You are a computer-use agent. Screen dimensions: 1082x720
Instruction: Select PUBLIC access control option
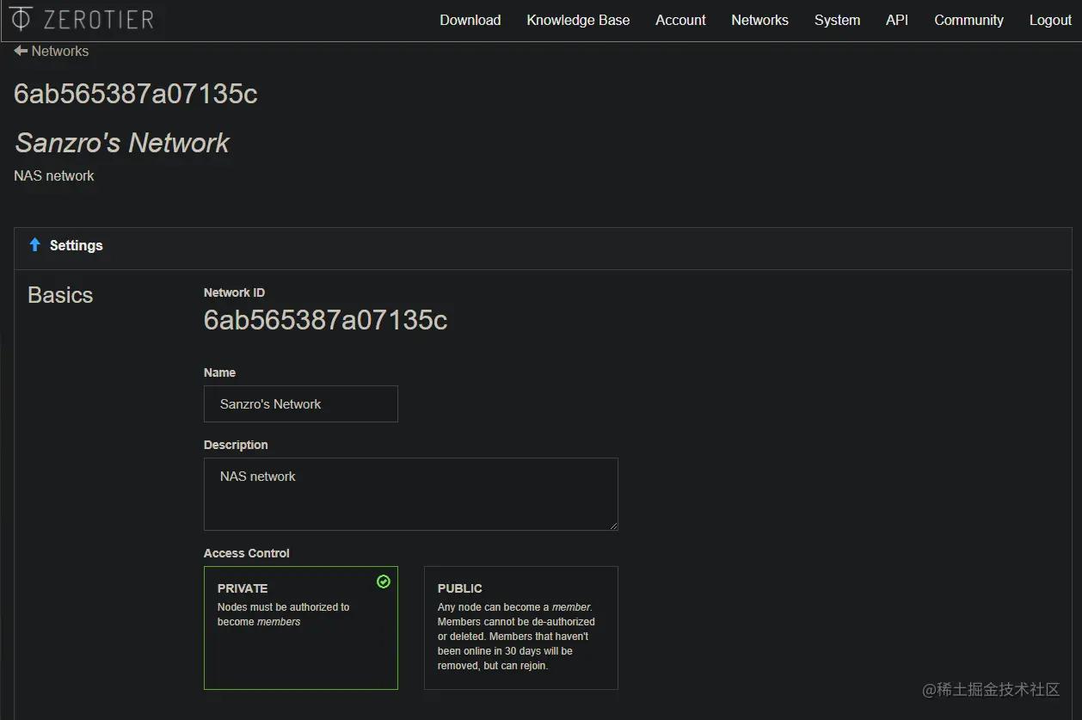point(520,627)
